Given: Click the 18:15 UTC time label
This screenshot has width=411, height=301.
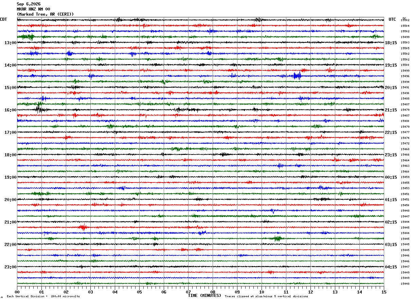Looking at the screenshot, I should (x=391, y=43).
